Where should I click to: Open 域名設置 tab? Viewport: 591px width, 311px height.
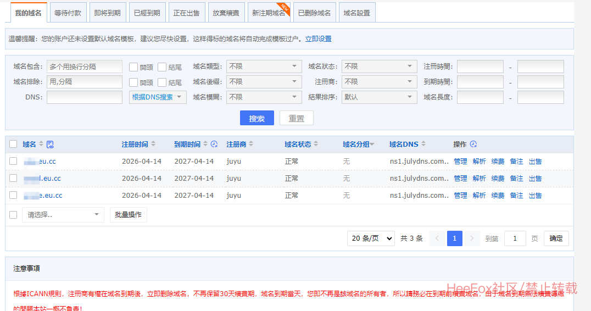click(357, 13)
